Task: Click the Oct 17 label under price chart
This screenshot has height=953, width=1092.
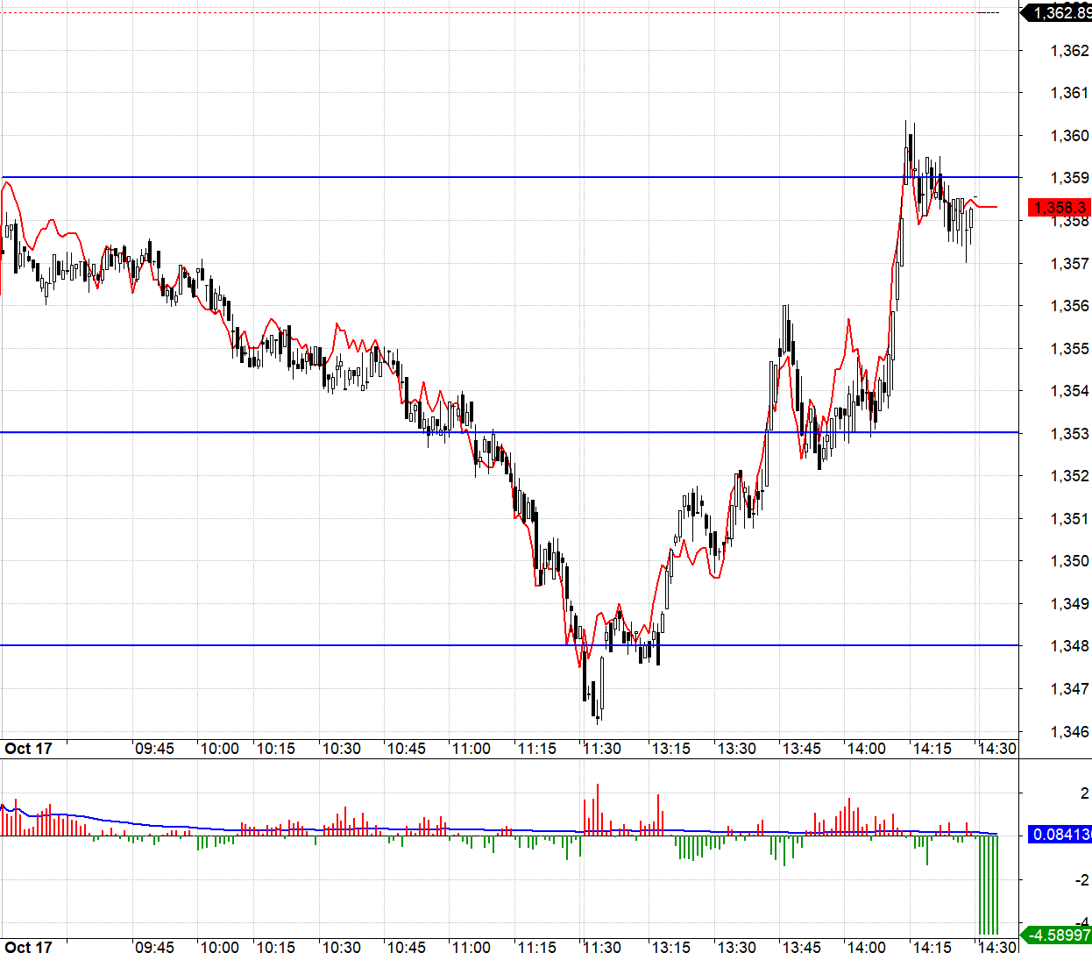Action: tap(28, 749)
